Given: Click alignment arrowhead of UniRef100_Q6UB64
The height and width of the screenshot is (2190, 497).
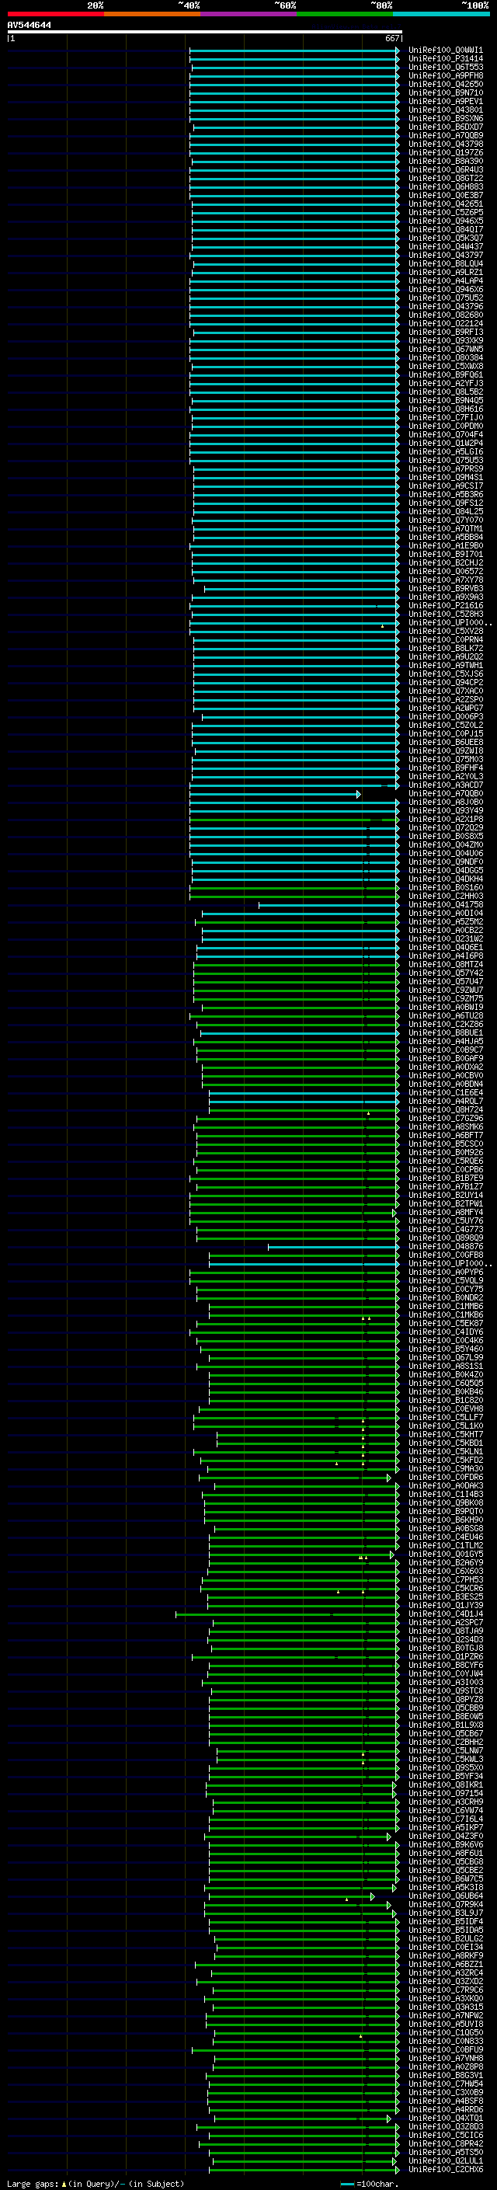Looking at the screenshot, I should click(x=372, y=1896).
